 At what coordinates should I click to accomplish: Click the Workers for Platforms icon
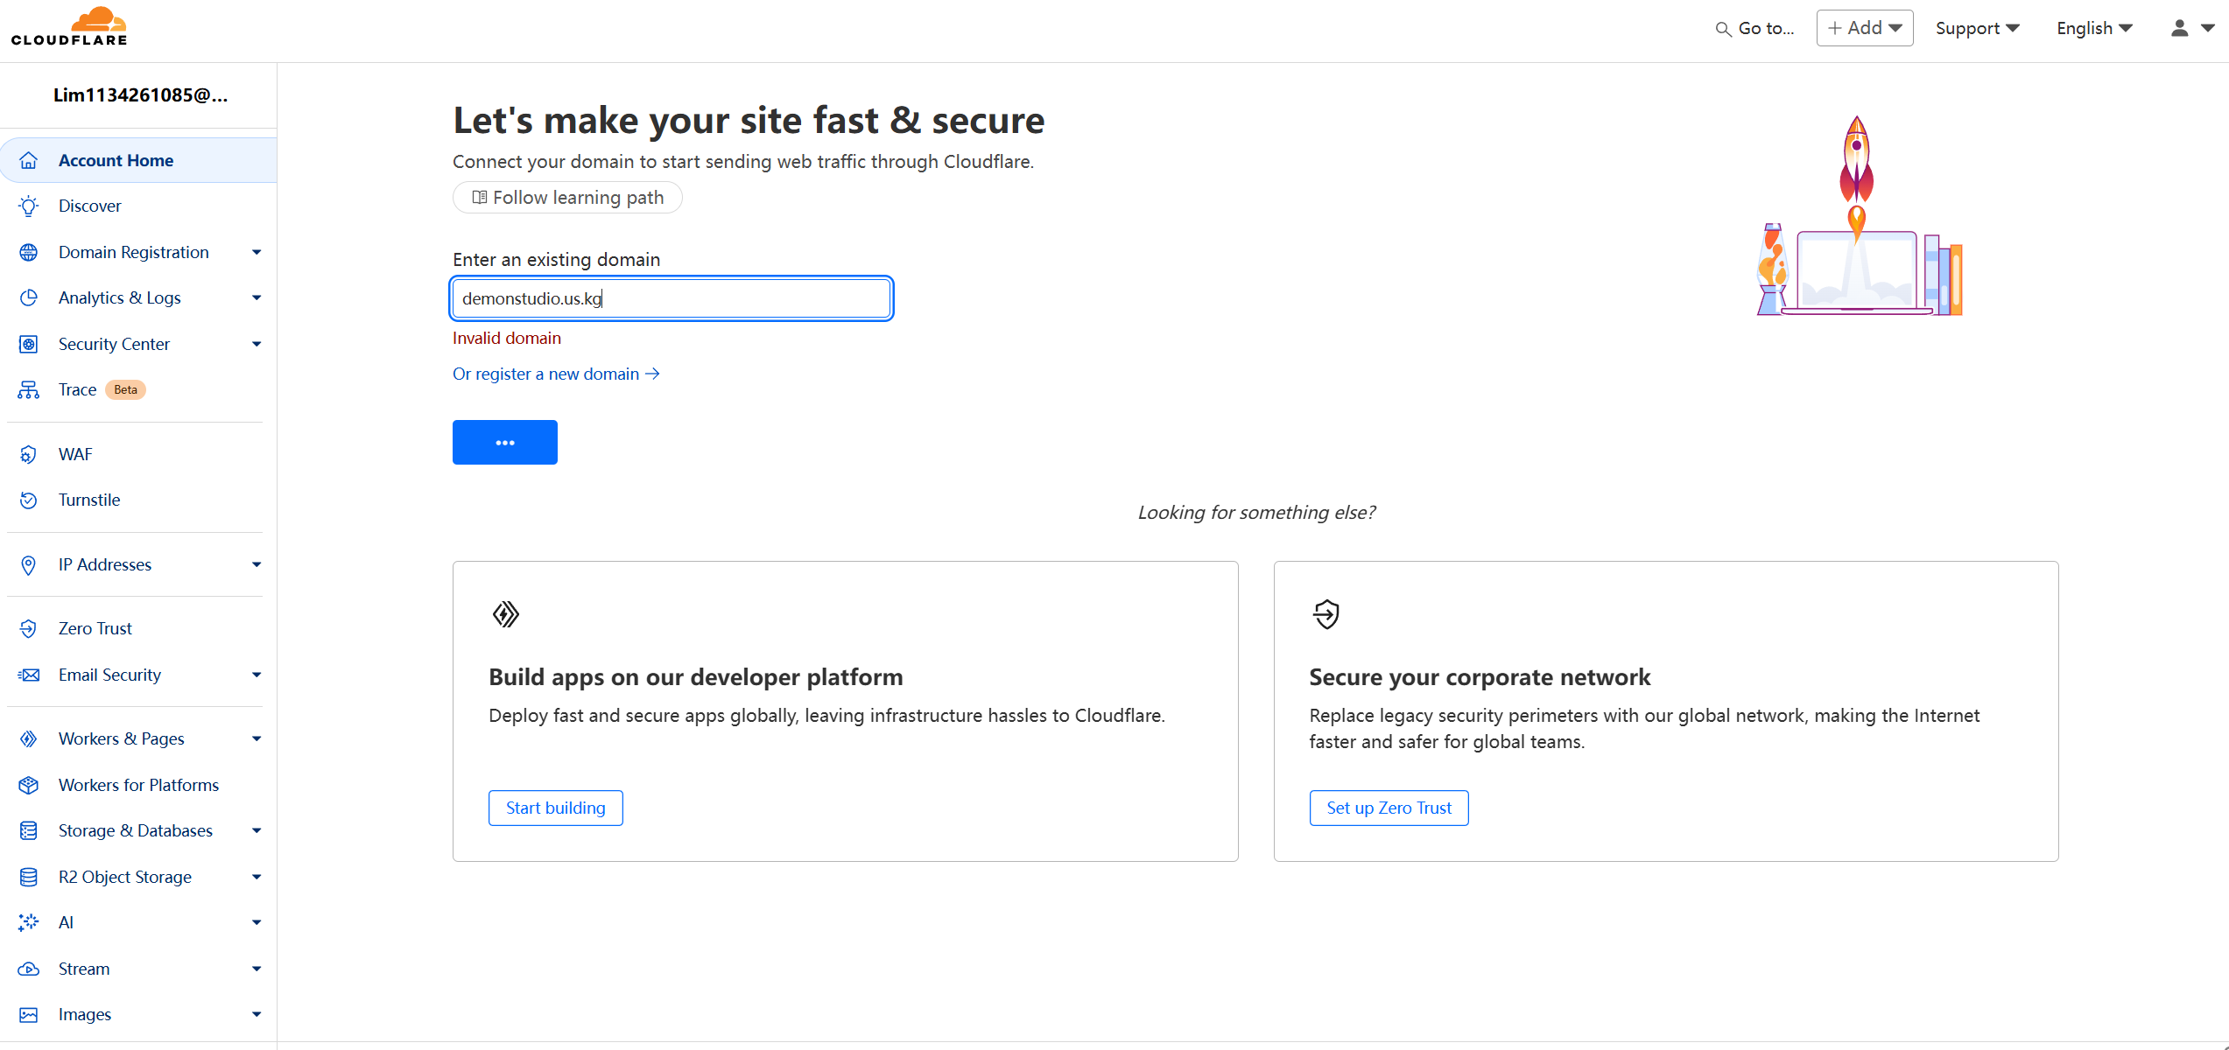coord(29,786)
